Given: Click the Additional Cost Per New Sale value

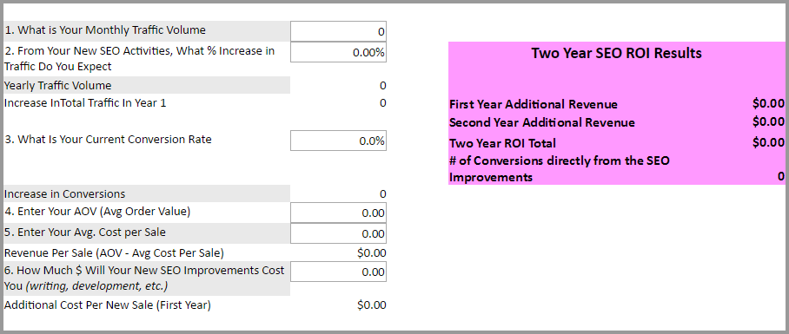Looking at the screenshot, I should point(372,305).
